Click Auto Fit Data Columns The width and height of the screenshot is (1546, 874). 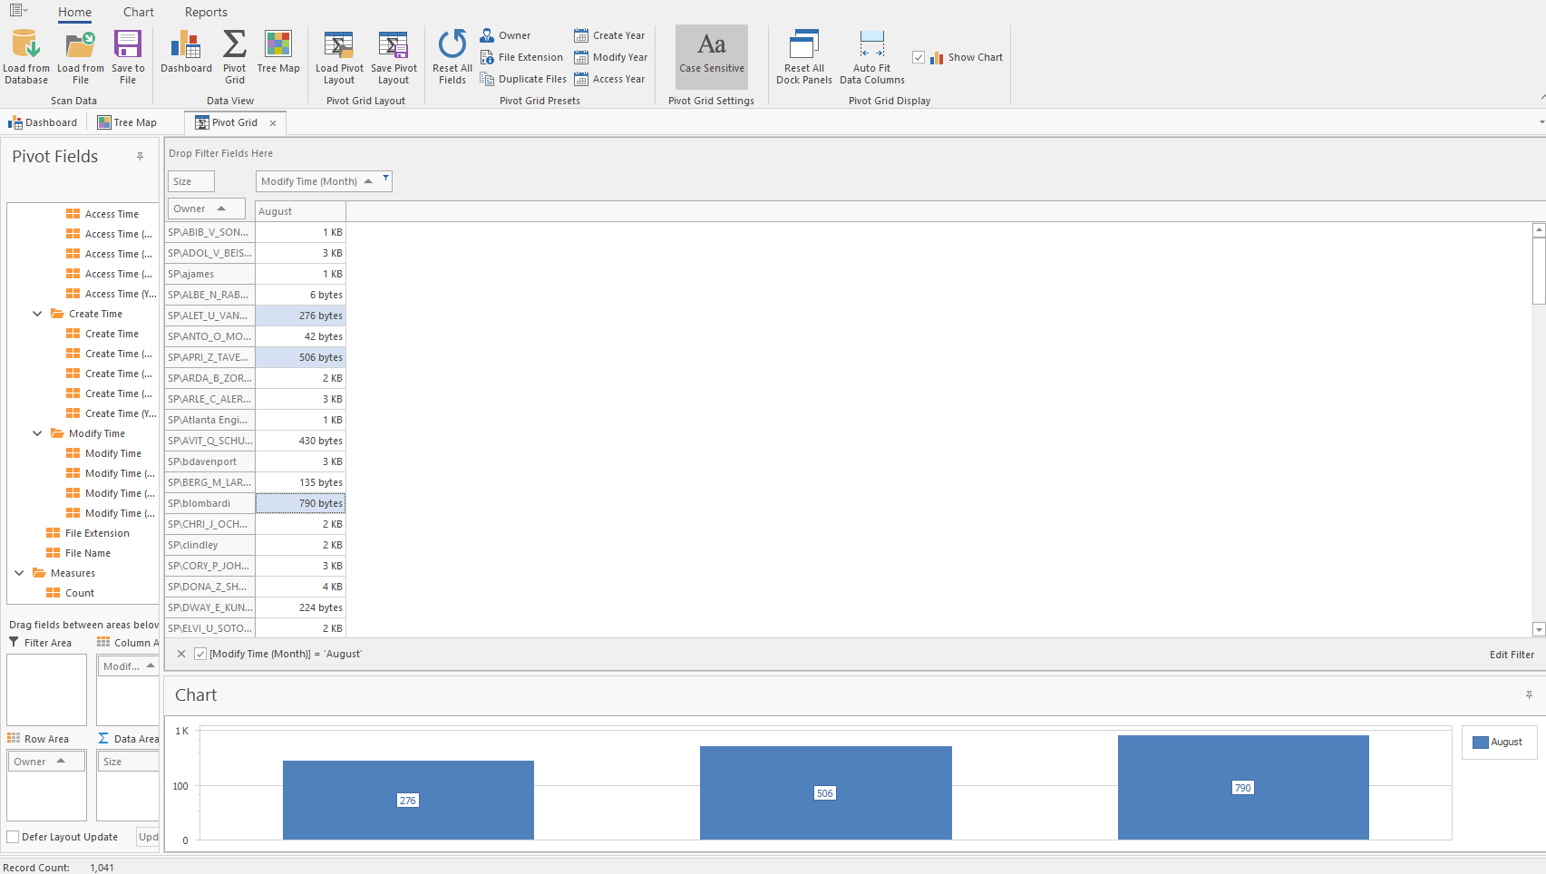click(870, 54)
